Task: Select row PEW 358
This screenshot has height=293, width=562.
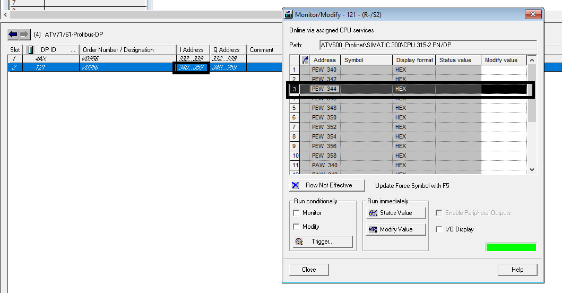Action: tap(408, 156)
